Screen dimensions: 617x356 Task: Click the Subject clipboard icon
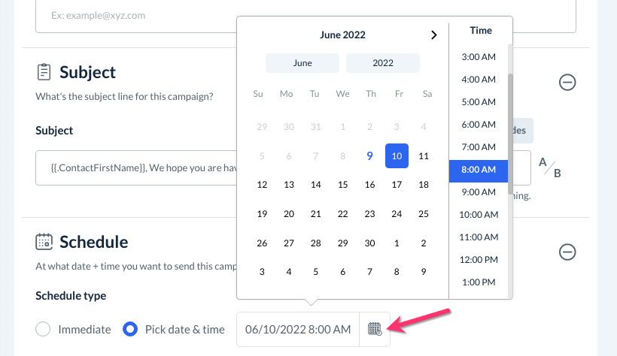[x=44, y=72]
